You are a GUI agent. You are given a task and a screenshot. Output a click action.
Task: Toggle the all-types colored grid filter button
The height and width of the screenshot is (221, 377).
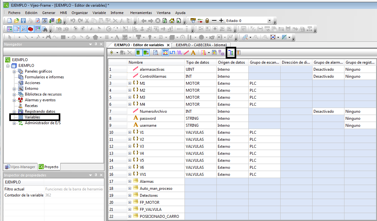tap(165, 53)
